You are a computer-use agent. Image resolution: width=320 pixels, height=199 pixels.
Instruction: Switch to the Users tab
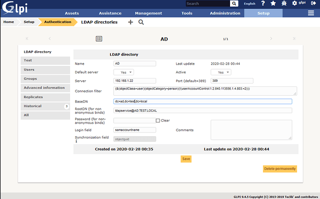coord(45,70)
